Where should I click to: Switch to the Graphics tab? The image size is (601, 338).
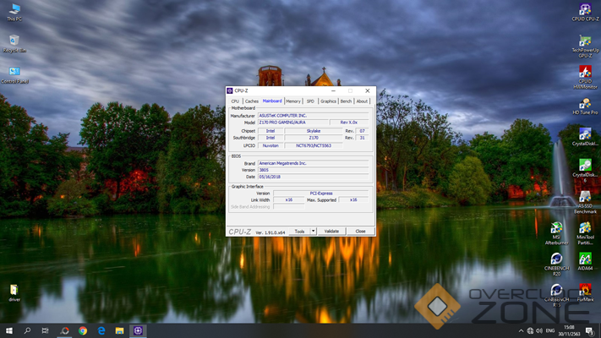click(x=328, y=101)
